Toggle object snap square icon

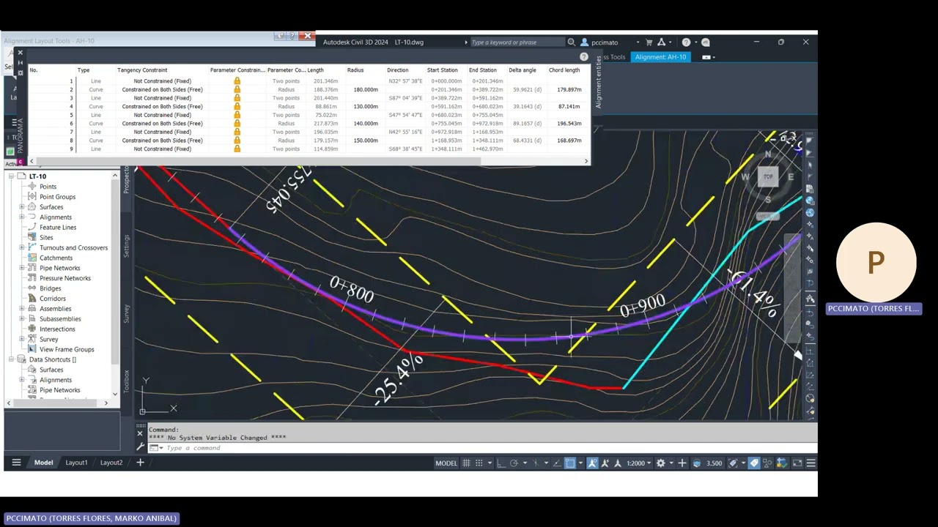point(570,463)
